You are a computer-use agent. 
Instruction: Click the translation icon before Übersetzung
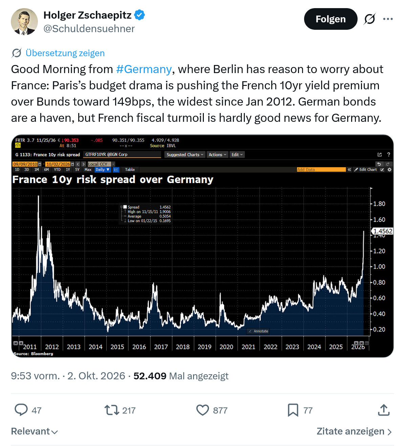[17, 53]
